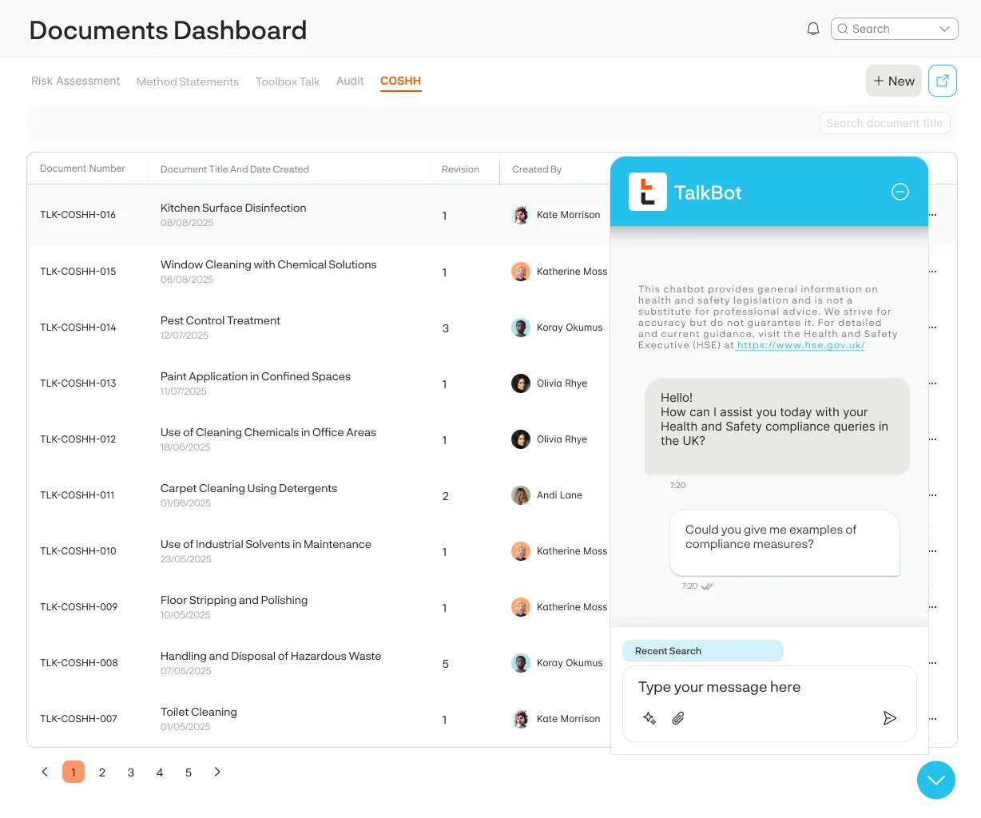Click the Search document title field
The width and height of the screenshot is (981, 818).
[x=884, y=123]
